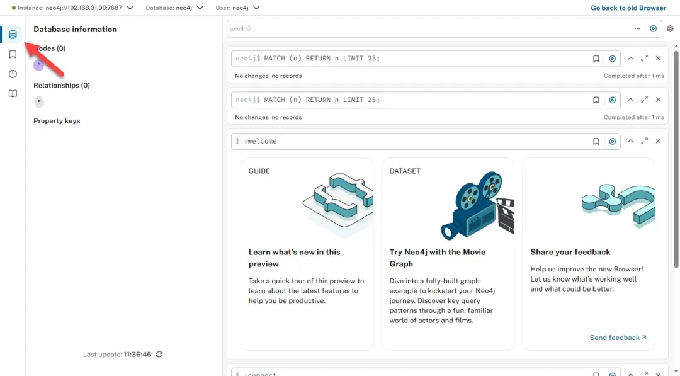This screenshot has width=680, height=376.
Task: Close the second MATCH query frame
Action: (659, 100)
